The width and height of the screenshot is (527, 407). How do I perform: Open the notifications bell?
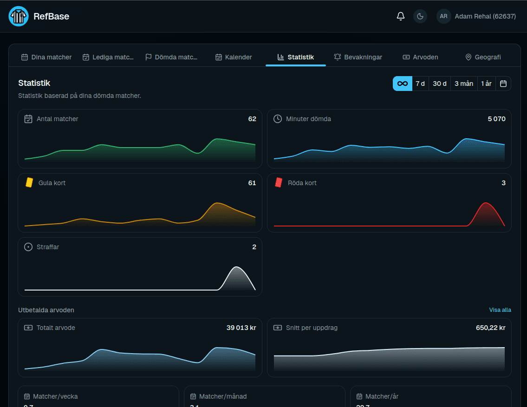(400, 16)
